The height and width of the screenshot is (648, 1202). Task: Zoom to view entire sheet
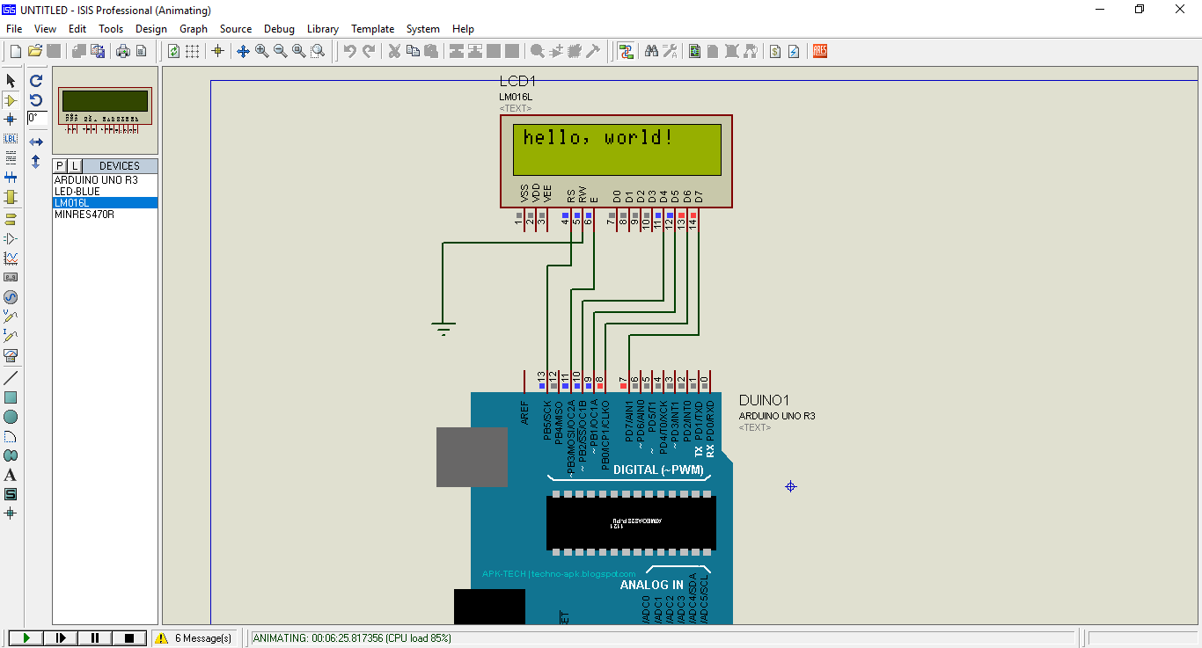(299, 51)
